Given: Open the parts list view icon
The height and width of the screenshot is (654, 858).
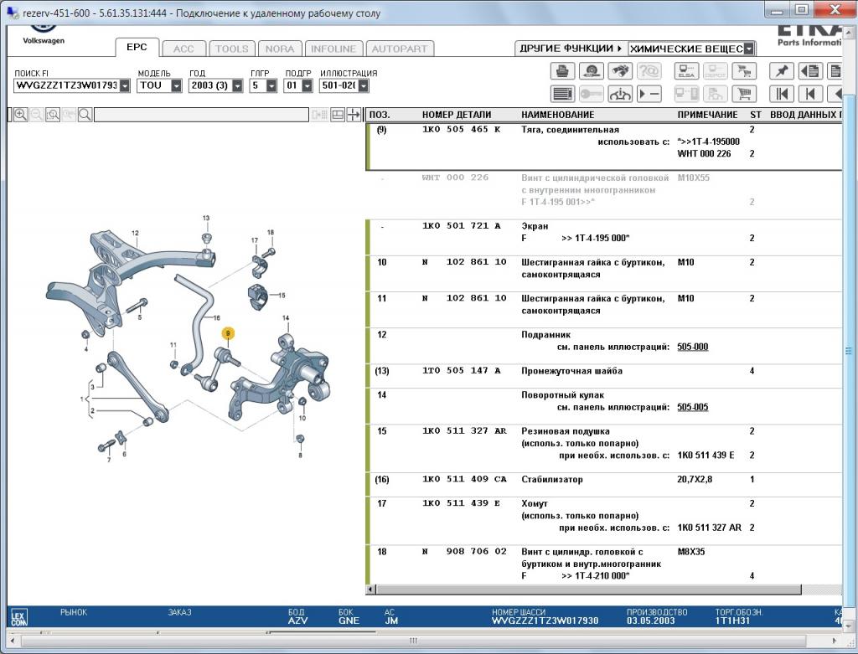Looking at the screenshot, I should tap(562, 94).
